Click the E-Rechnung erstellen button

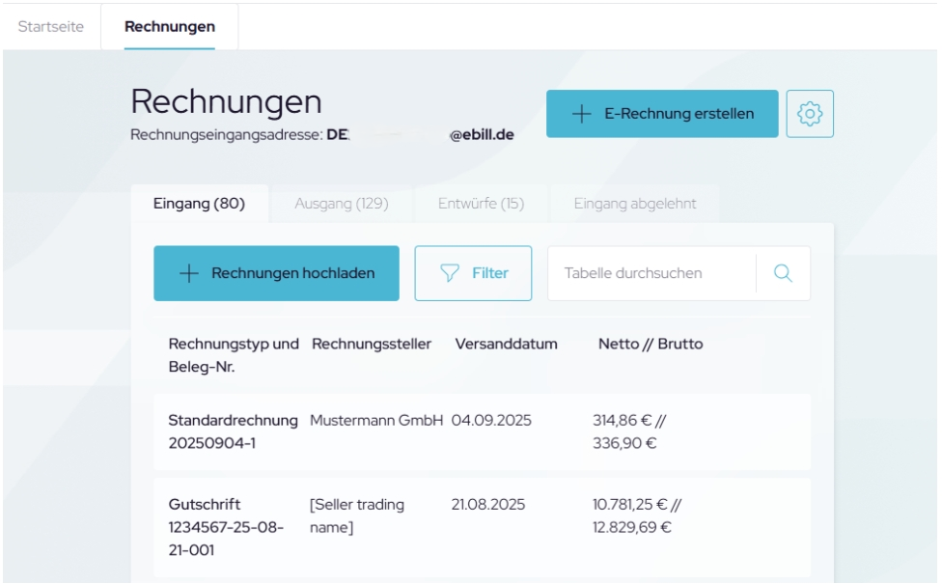click(662, 114)
